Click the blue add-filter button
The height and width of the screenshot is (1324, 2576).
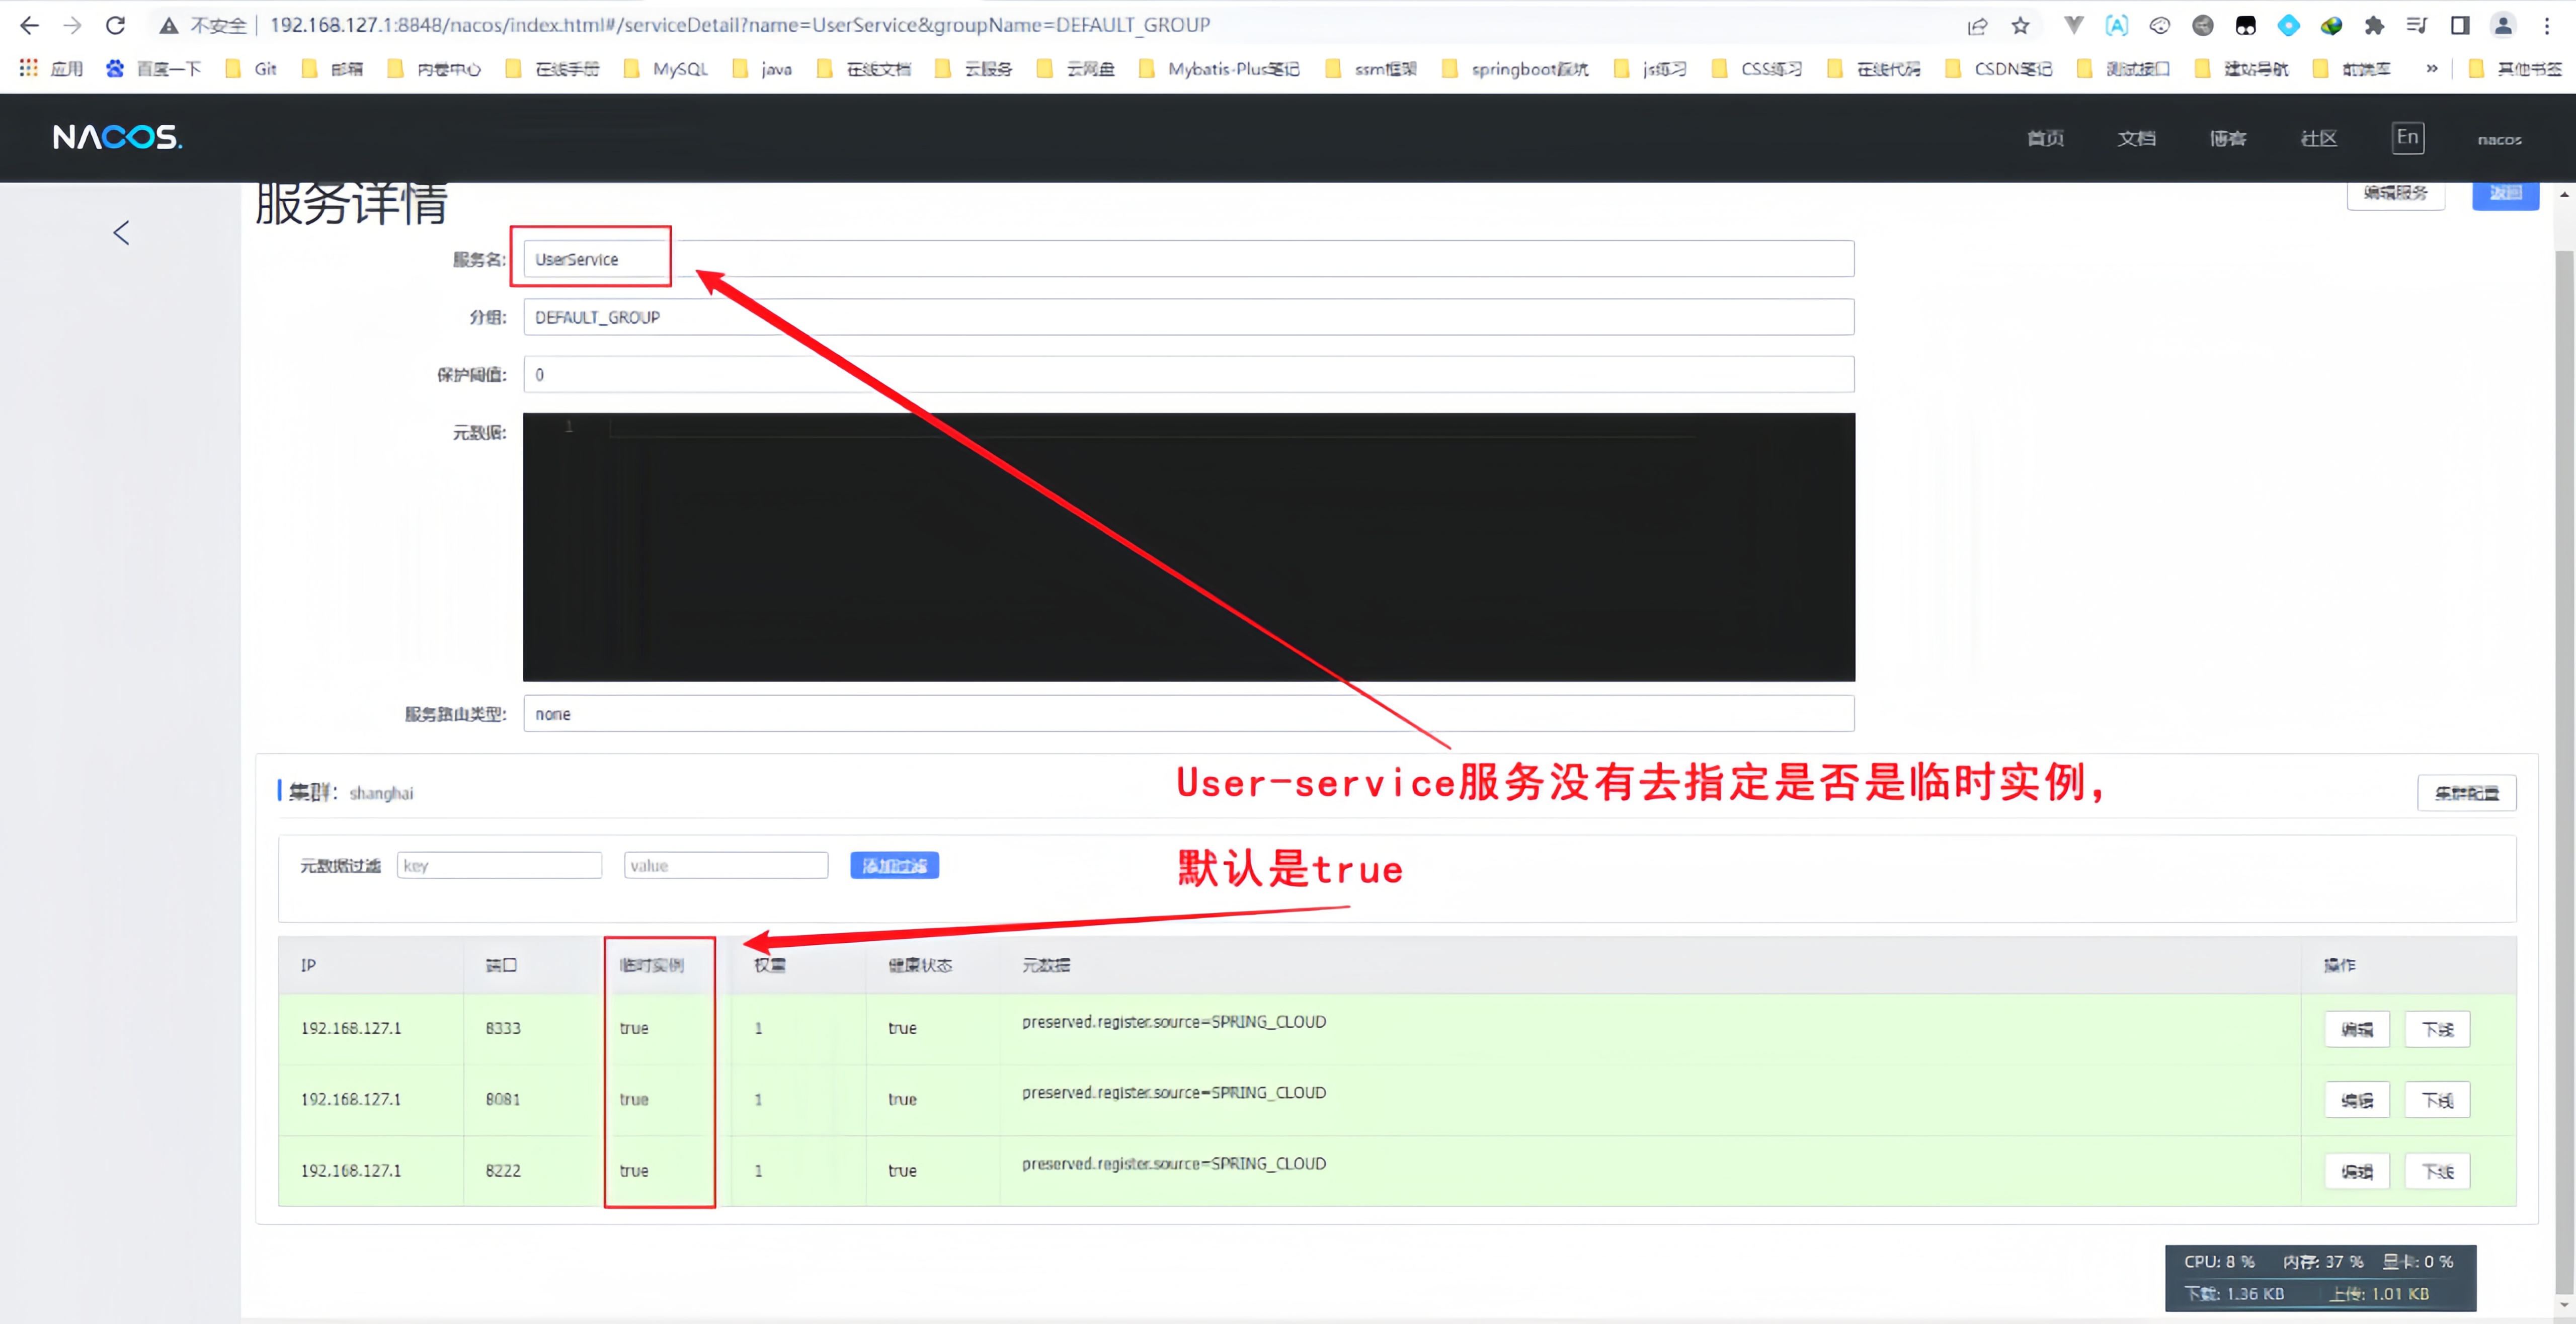click(x=894, y=865)
